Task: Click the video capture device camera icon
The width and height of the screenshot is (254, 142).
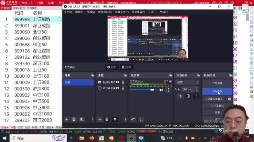Action: (x=100, y=82)
